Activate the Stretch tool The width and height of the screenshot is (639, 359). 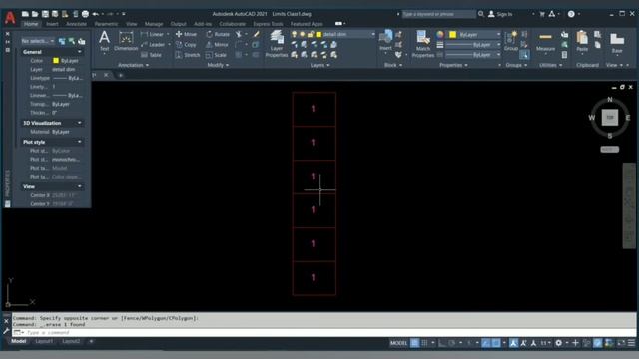click(188, 55)
